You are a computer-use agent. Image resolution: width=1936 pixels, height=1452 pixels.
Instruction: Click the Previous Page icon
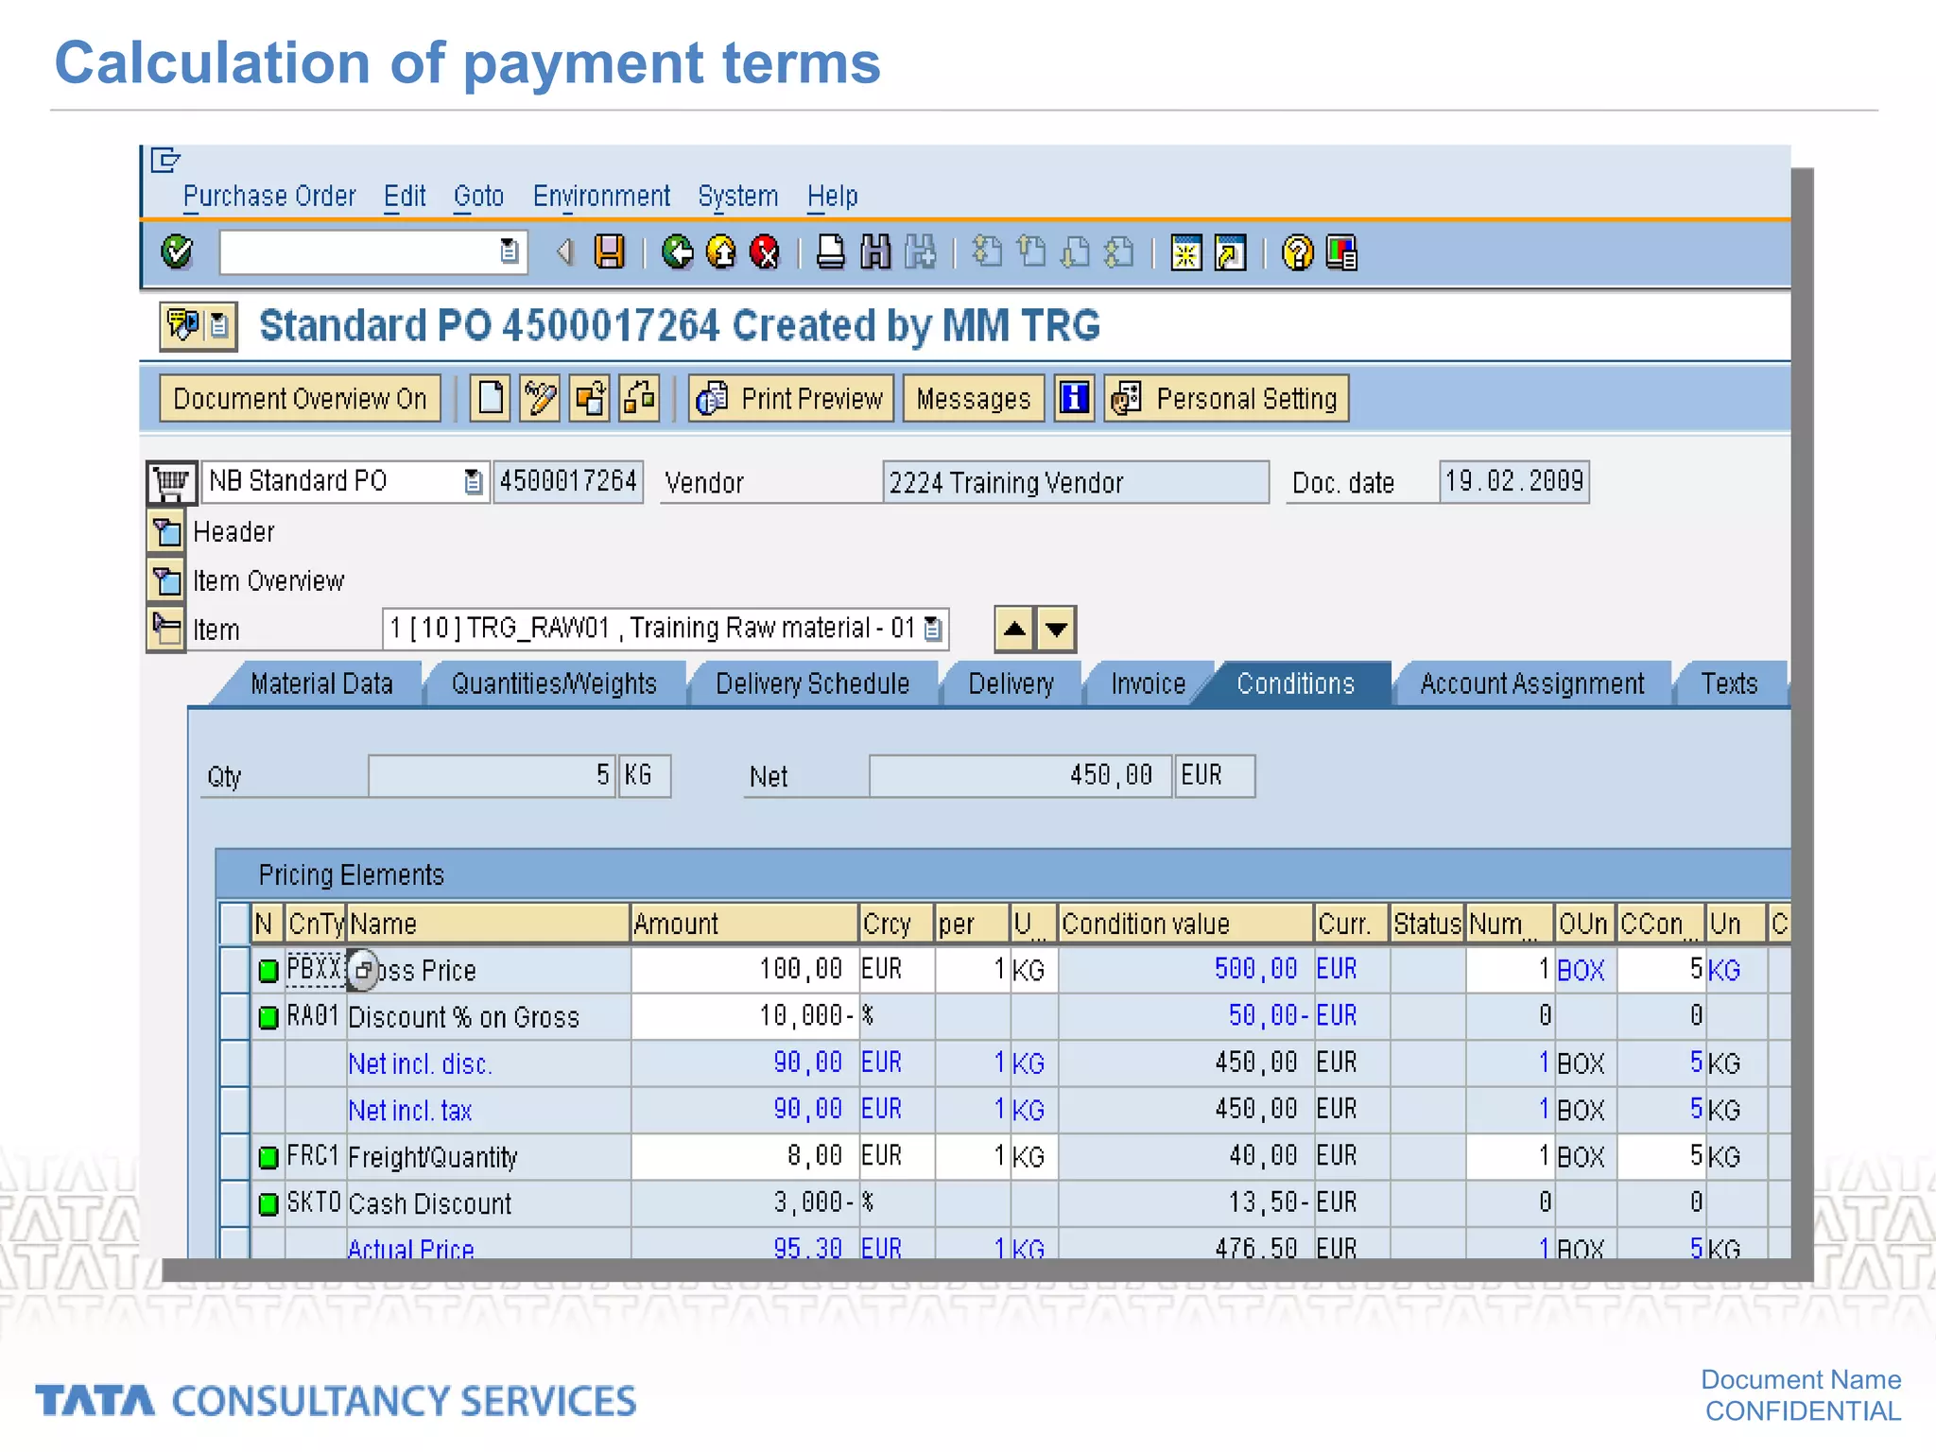click(1031, 252)
